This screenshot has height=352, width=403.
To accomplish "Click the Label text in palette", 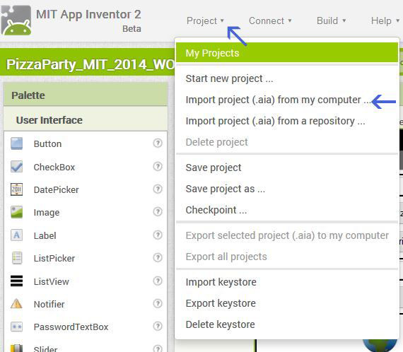I will [45, 235].
